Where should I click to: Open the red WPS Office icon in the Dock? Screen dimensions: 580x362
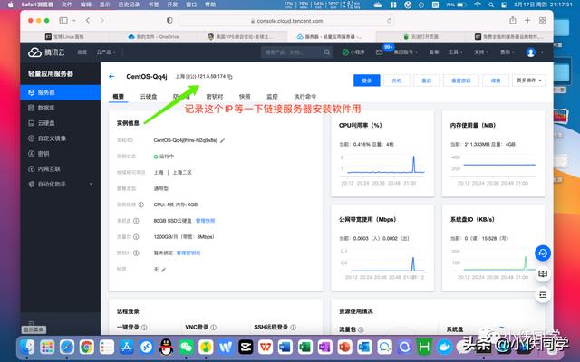pyautogui.click(x=266, y=347)
